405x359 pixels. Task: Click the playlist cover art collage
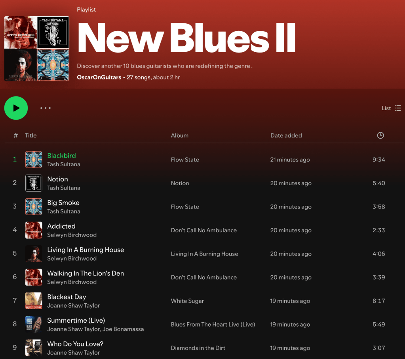click(37, 49)
